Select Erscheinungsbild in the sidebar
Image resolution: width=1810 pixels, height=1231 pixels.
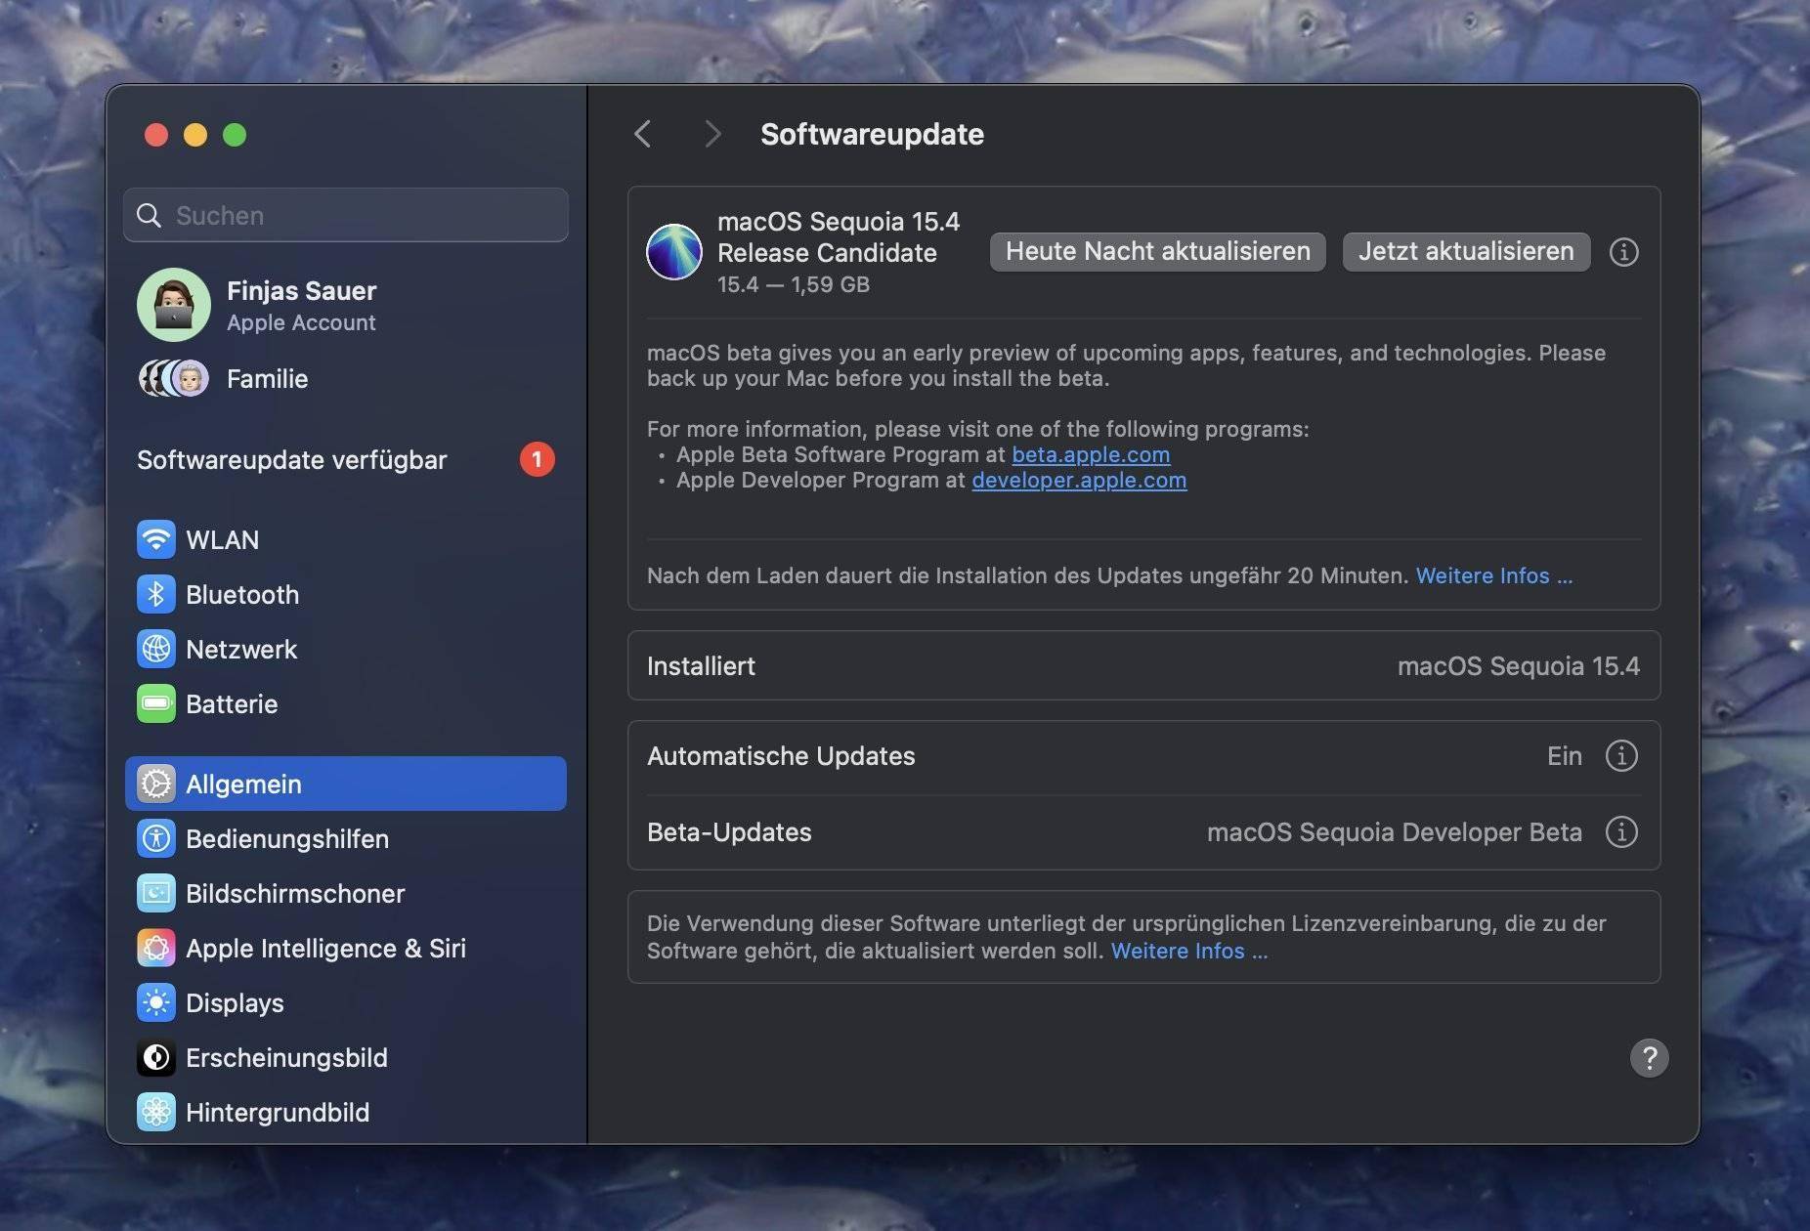coord(346,1057)
